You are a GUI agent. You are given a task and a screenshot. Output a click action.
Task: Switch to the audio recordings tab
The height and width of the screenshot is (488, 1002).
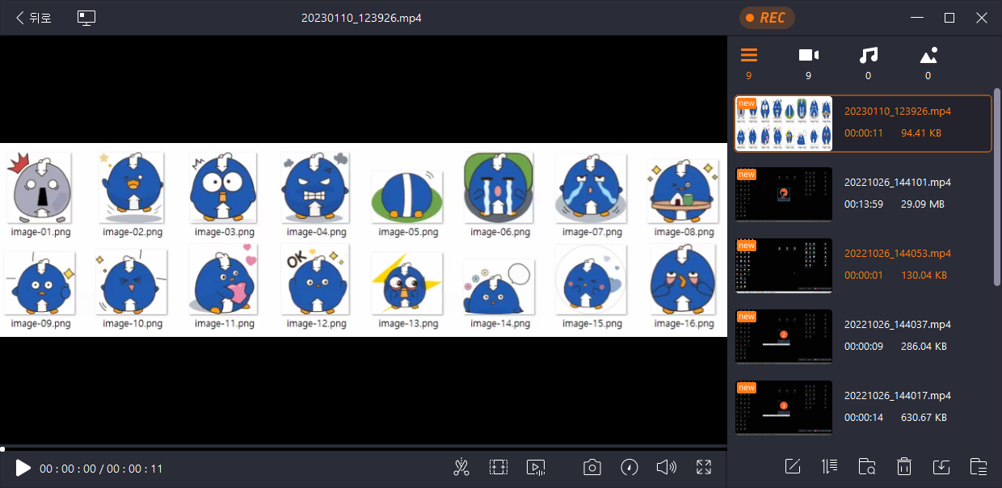click(x=869, y=56)
